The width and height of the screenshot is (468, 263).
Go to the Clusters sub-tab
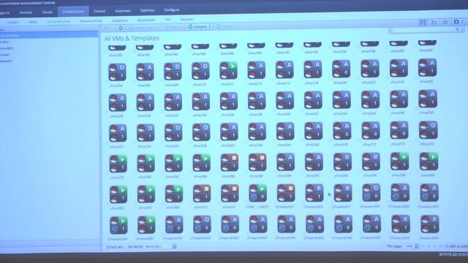[x=13, y=23]
